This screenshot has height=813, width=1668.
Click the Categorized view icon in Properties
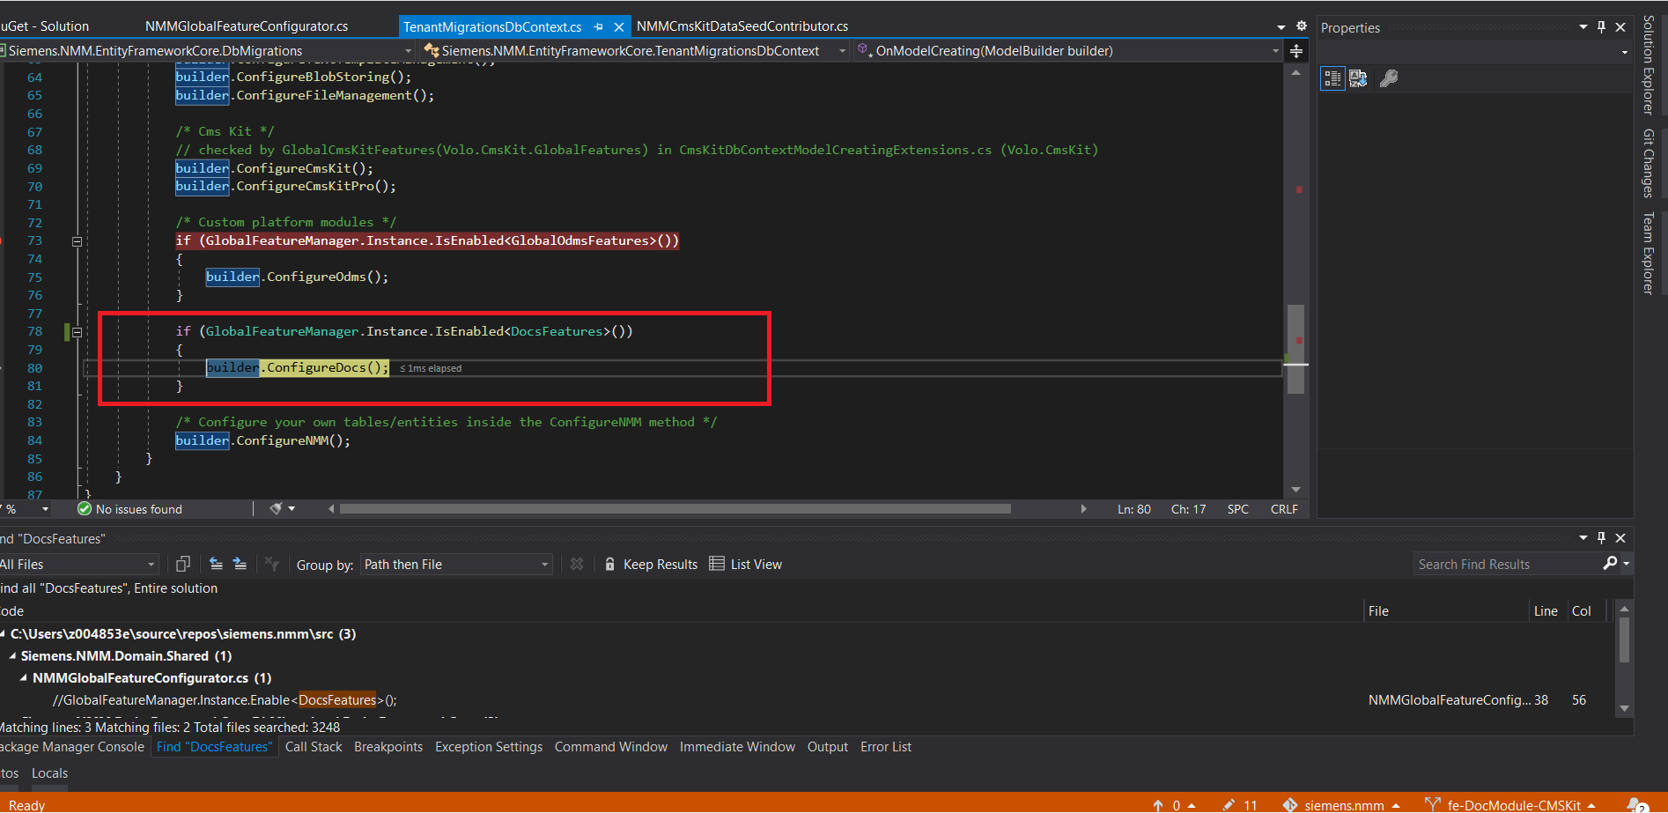[x=1332, y=79]
